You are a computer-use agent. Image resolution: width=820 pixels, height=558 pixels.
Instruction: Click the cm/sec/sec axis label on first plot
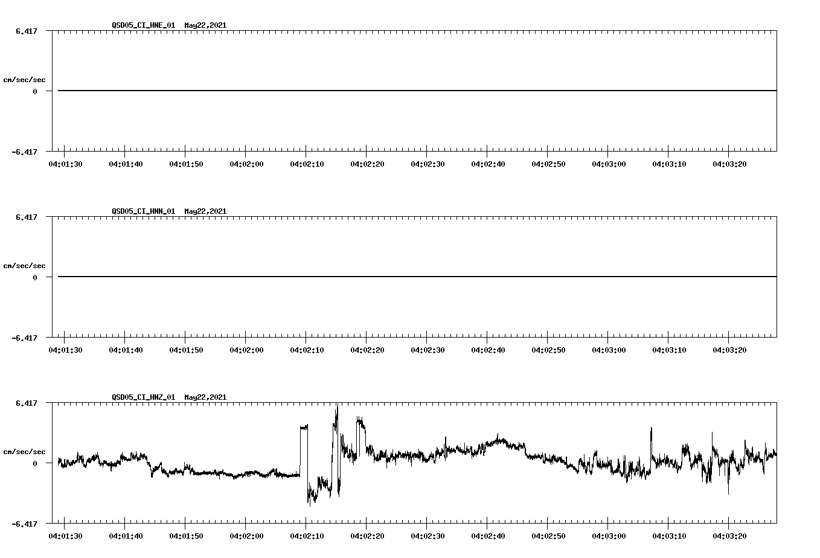[25, 79]
